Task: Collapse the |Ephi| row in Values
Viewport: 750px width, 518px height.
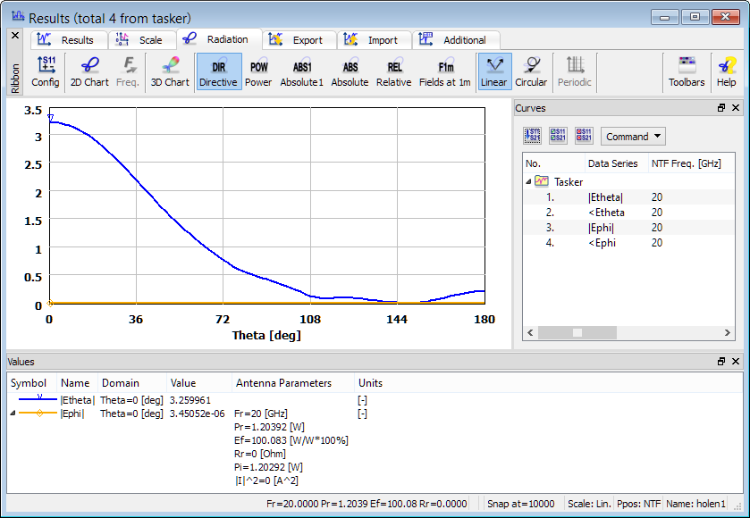Action: point(13,414)
